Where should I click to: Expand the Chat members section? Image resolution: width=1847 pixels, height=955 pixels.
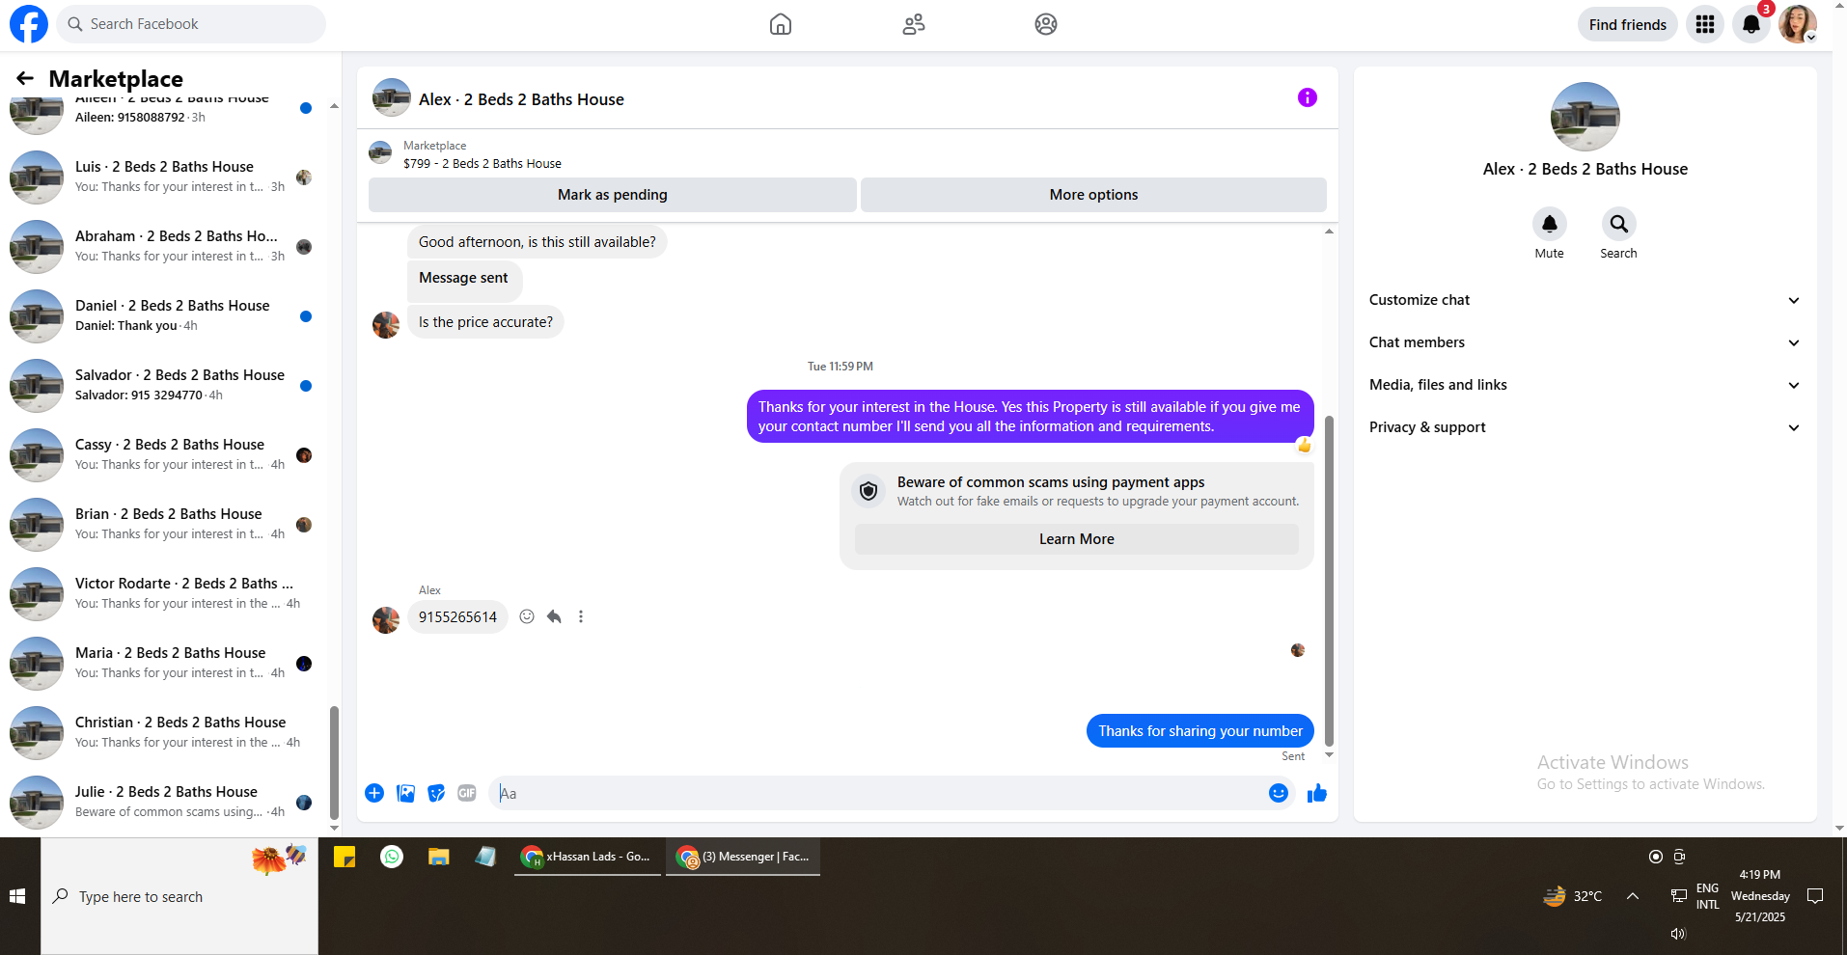(1585, 342)
